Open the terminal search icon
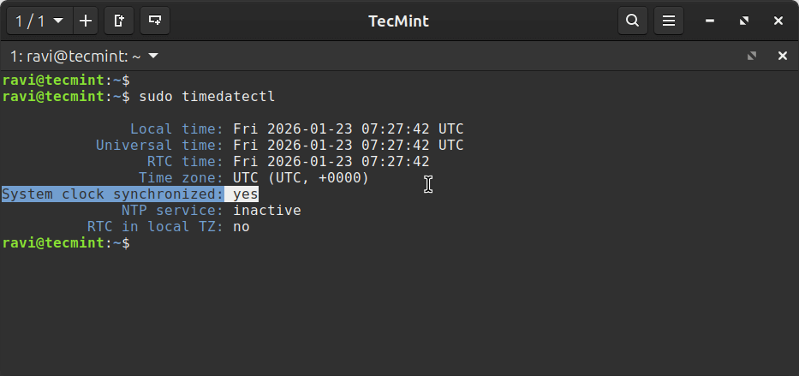Viewport: 799px width, 376px height. click(x=632, y=21)
